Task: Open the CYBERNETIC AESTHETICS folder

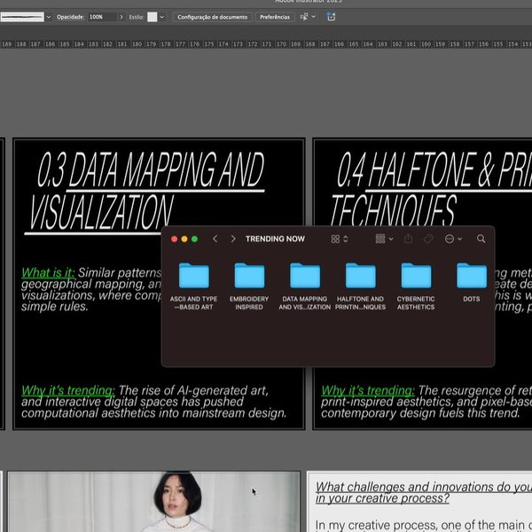Action: tap(416, 276)
